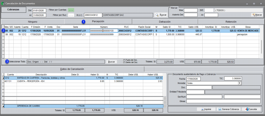Switch to the Ninguno tab
The image size is (265, 116).
(33, 22)
